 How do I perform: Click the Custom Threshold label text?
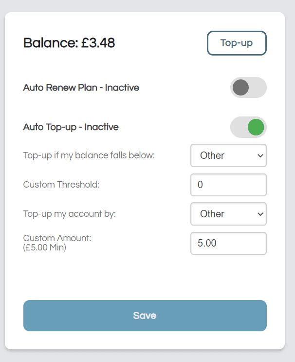tap(61, 185)
